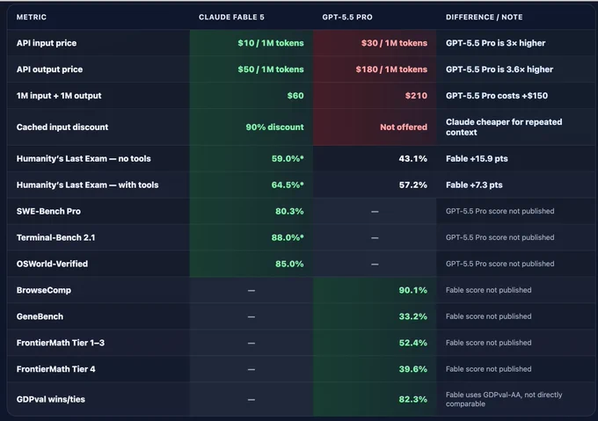This screenshot has height=421, width=598.
Task: Click the GeneBench 'Fable score not published' note
Action: pos(488,316)
